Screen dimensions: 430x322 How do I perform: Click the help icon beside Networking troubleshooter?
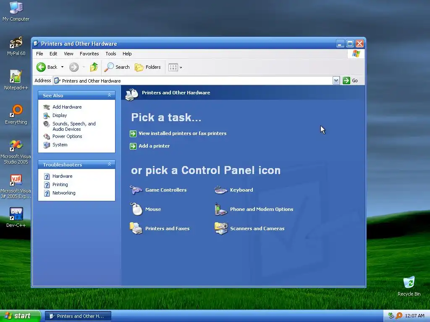[x=47, y=193]
